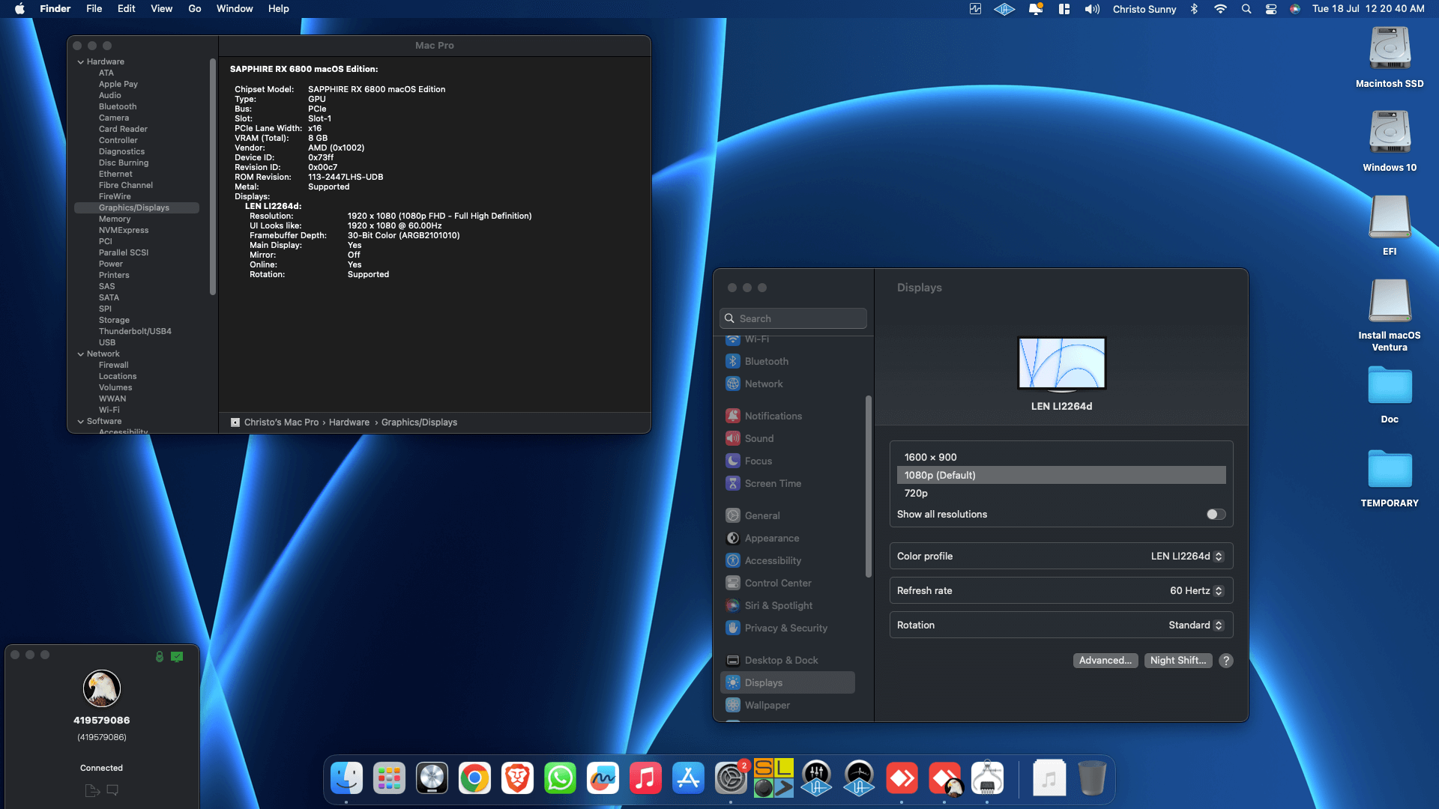Toggle Show all resolutions switch
Screen dimensions: 1439x809
[x=1216, y=515]
